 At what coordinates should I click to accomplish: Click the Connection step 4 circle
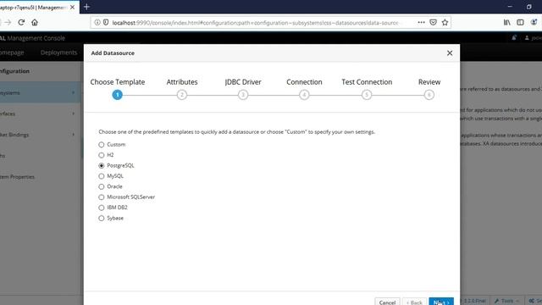304,95
